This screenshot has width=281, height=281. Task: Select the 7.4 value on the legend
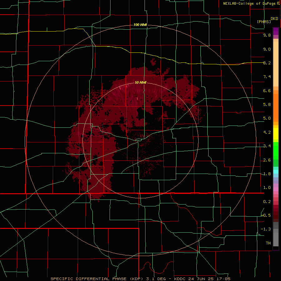(267, 77)
